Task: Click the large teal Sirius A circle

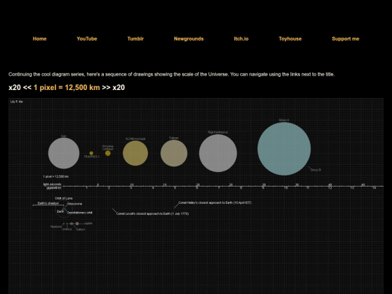Action: [x=285, y=149]
